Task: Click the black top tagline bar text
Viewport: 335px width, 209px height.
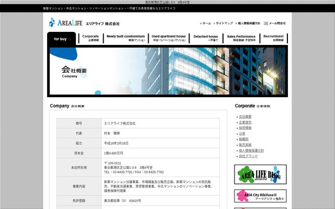Action: pos(109,8)
